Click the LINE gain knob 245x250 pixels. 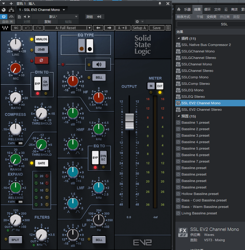(16, 44)
